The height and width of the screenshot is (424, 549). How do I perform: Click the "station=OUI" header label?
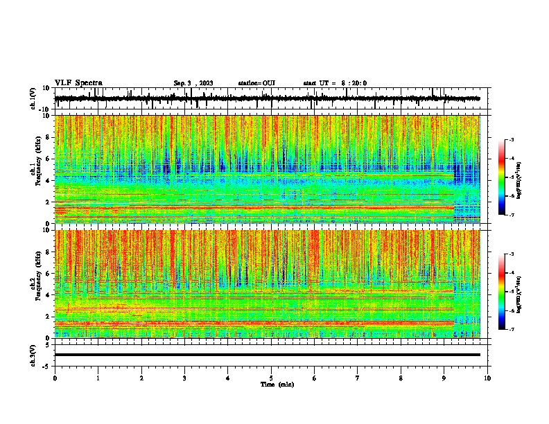tap(256, 83)
